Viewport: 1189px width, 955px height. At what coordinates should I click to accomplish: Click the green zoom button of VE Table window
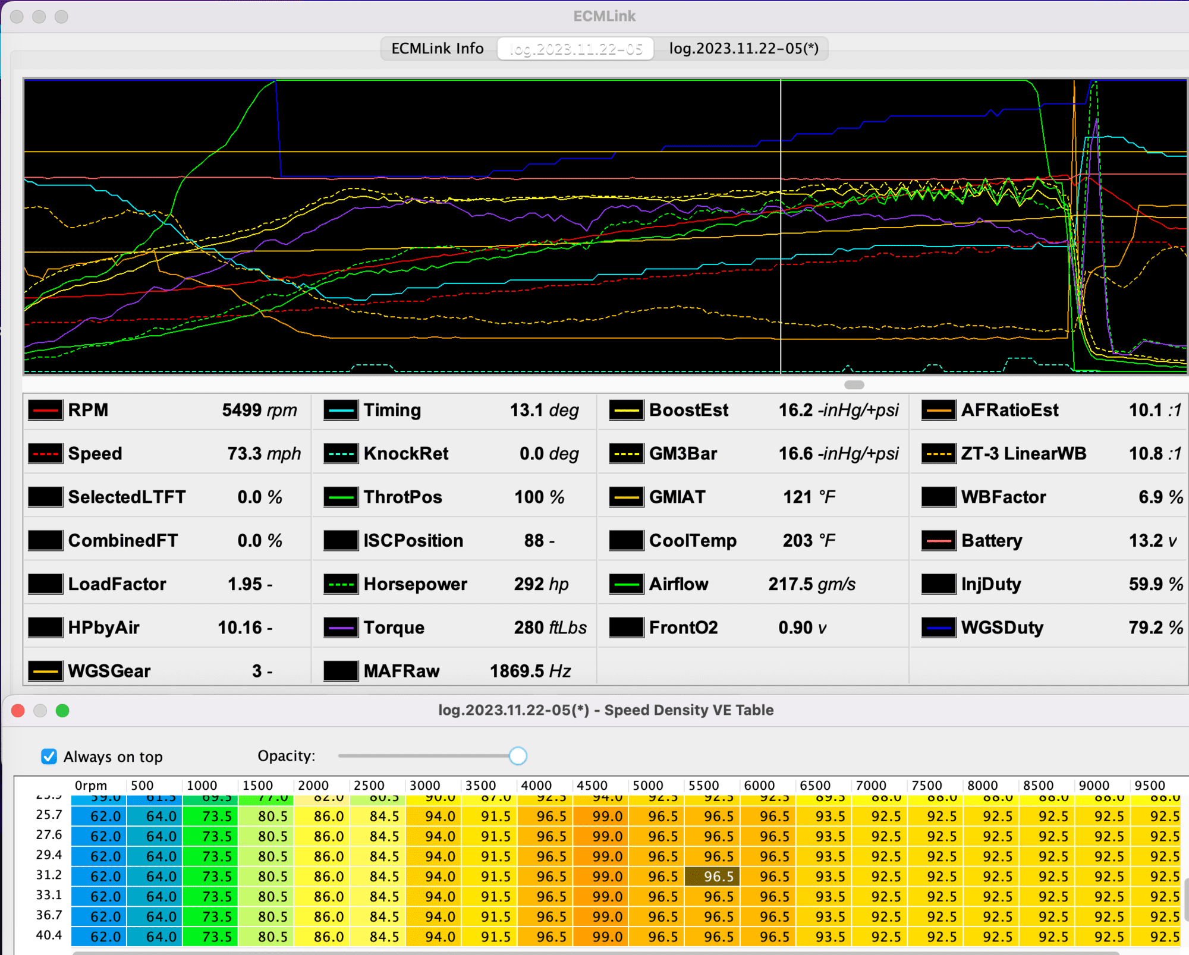pos(62,711)
